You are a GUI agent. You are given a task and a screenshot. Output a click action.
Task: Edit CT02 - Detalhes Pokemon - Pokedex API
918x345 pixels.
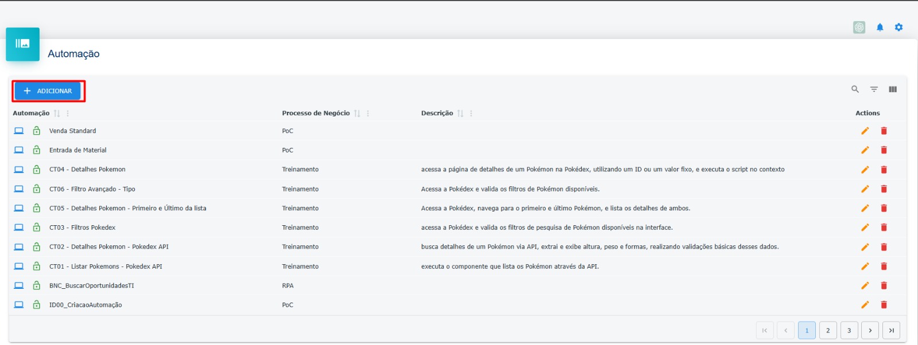click(865, 247)
